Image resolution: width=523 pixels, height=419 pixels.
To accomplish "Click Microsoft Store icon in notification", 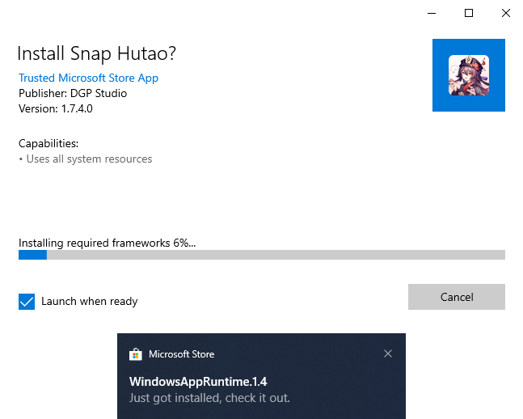I will (136, 354).
